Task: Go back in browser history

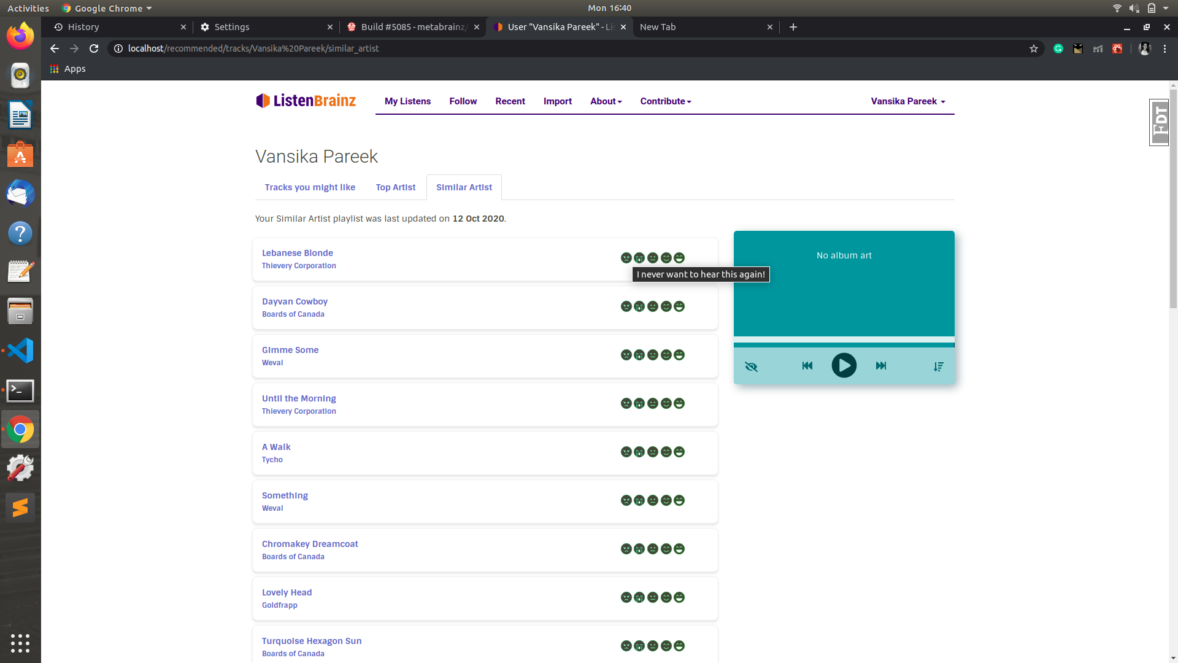Action: [55, 48]
